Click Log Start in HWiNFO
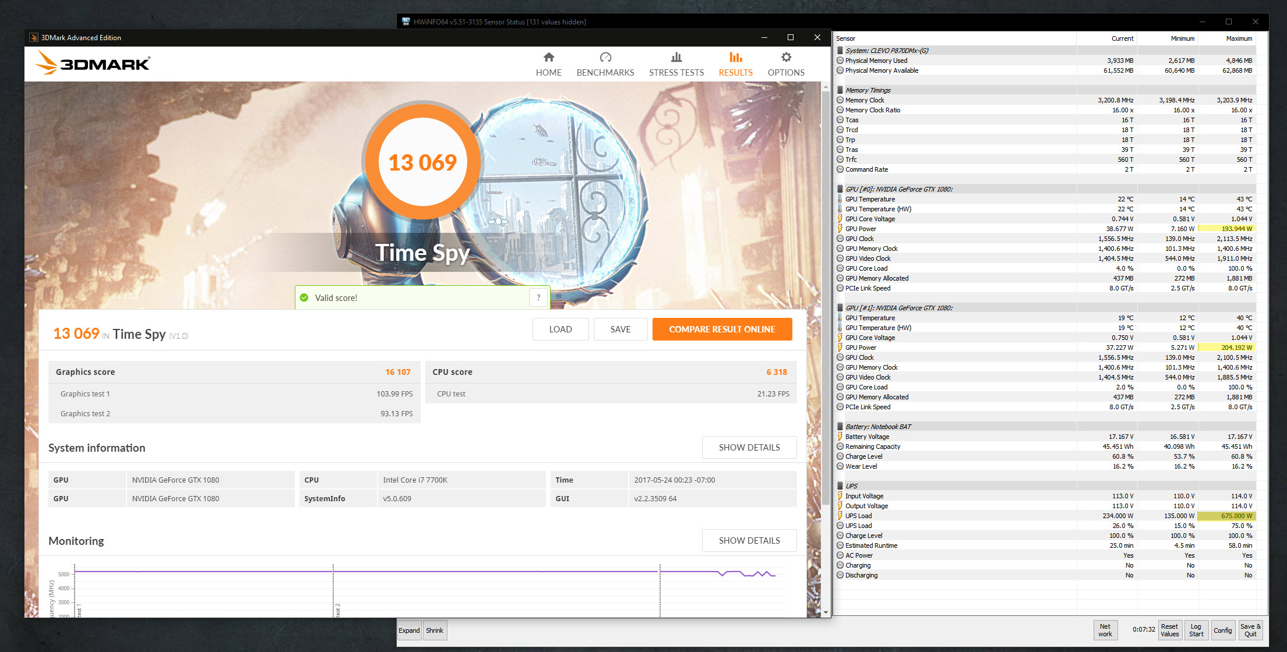Image resolution: width=1287 pixels, height=652 pixels. coord(1196,630)
